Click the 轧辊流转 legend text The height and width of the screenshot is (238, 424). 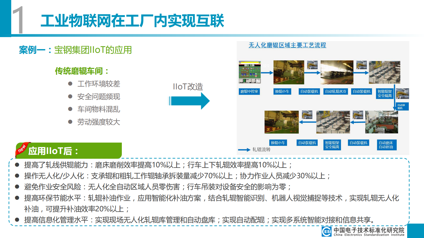tap(262, 150)
